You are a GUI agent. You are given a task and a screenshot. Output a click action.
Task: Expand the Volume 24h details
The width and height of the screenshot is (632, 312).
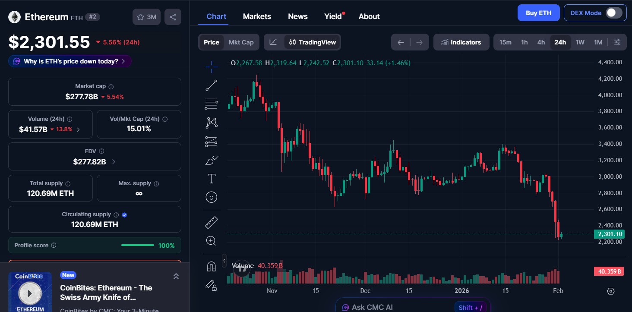[x=79, y=128]
